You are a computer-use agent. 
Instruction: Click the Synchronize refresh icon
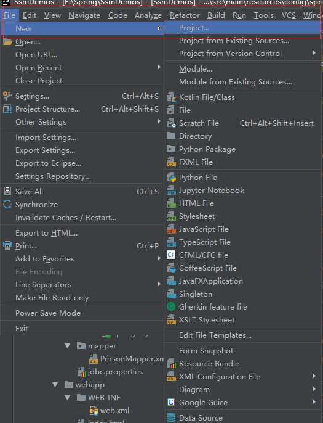point(7,204)
